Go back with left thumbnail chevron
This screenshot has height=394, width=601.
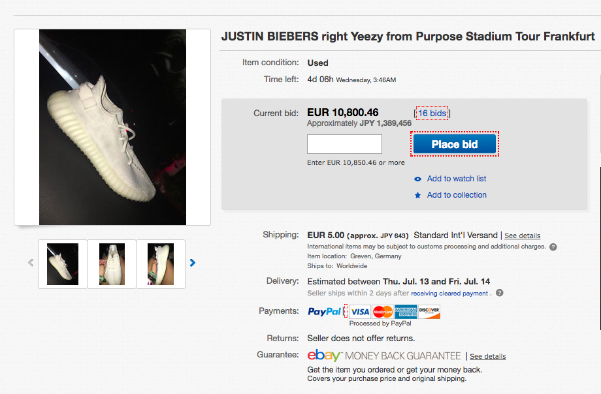point(31,263)
